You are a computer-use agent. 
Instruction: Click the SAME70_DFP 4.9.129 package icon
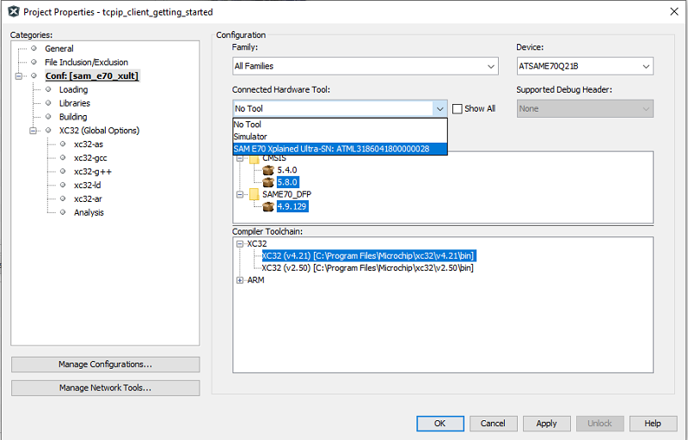(x=268, y=206)
